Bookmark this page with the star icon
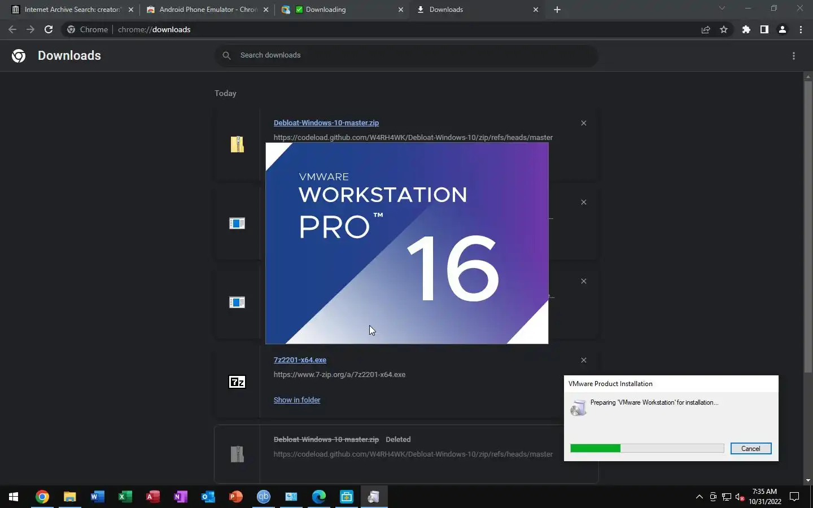Screen dimensions: 813x508 (x=724, y=29)
